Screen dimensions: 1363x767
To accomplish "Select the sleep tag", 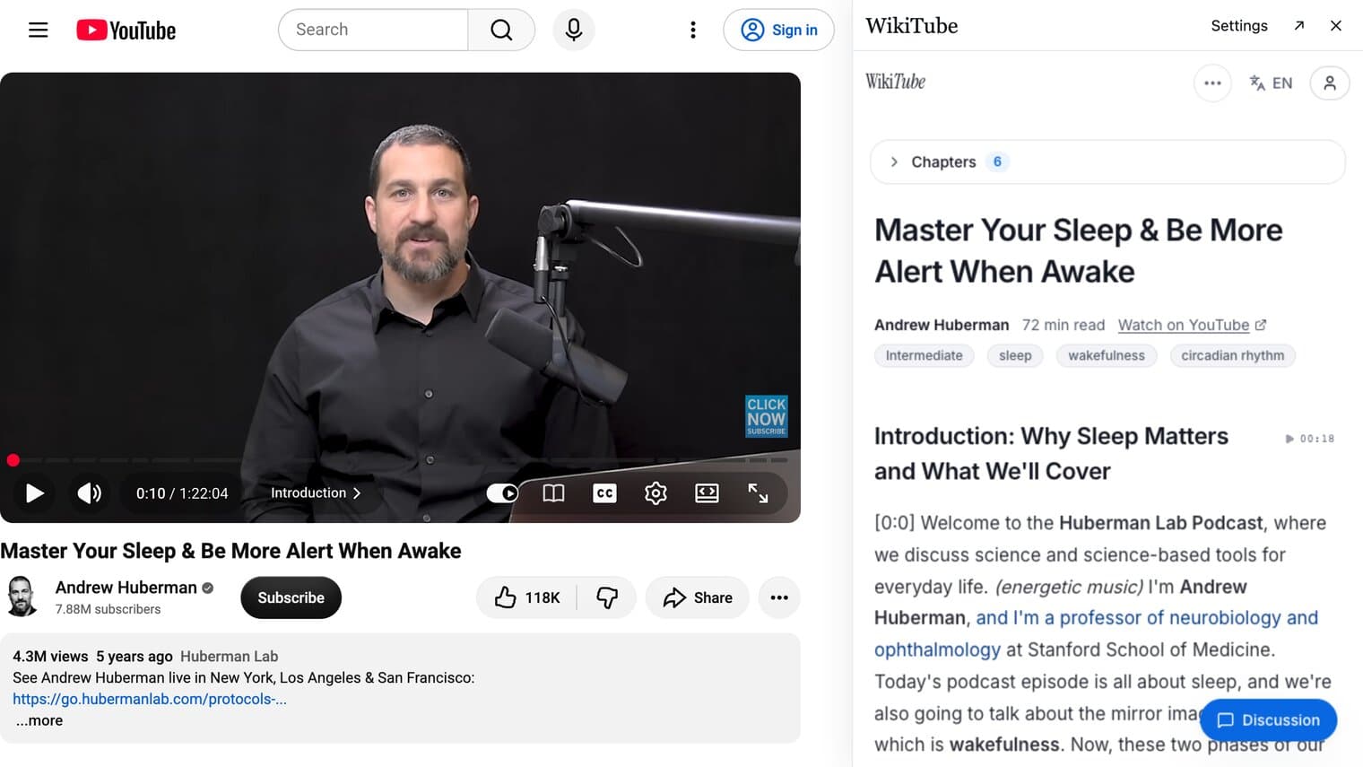I will pyautogui.click(x=1015, y=355).
